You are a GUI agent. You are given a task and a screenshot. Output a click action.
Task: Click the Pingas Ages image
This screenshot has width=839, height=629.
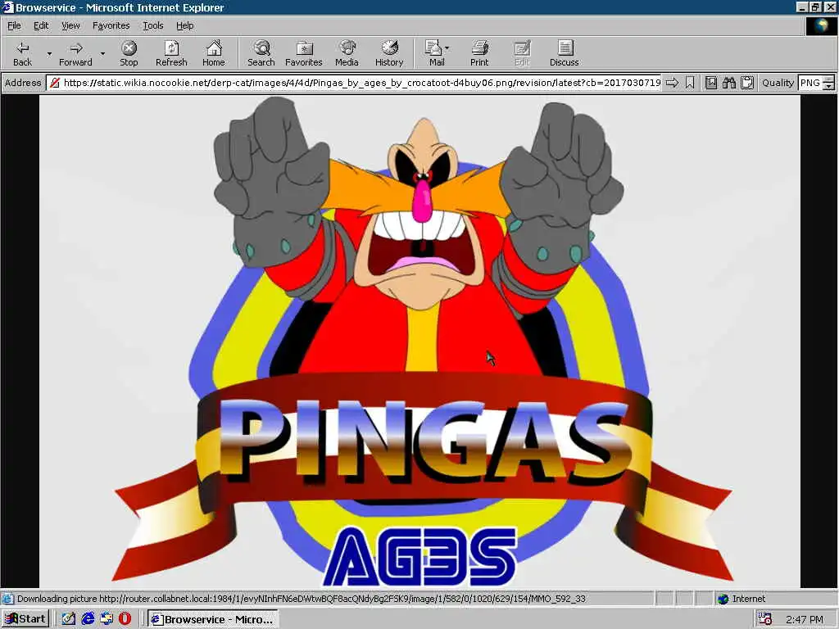(x=419, y=342)
